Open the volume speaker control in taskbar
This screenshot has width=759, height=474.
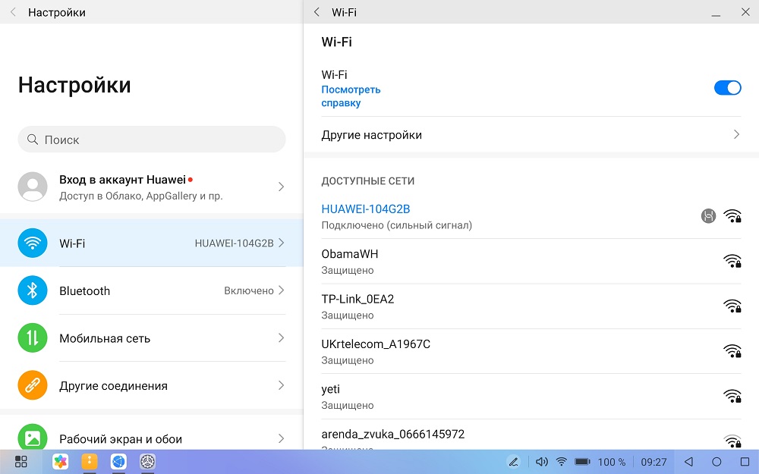(x=541, y=462)
